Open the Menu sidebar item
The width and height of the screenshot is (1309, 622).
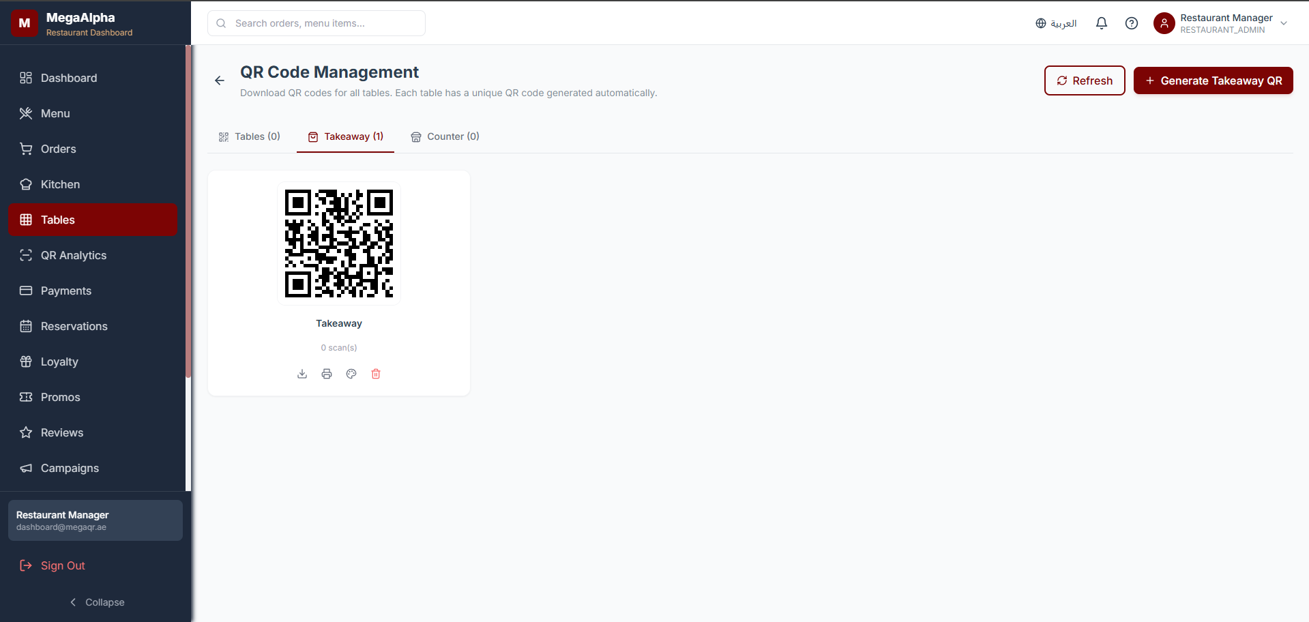tap(93, 113)
